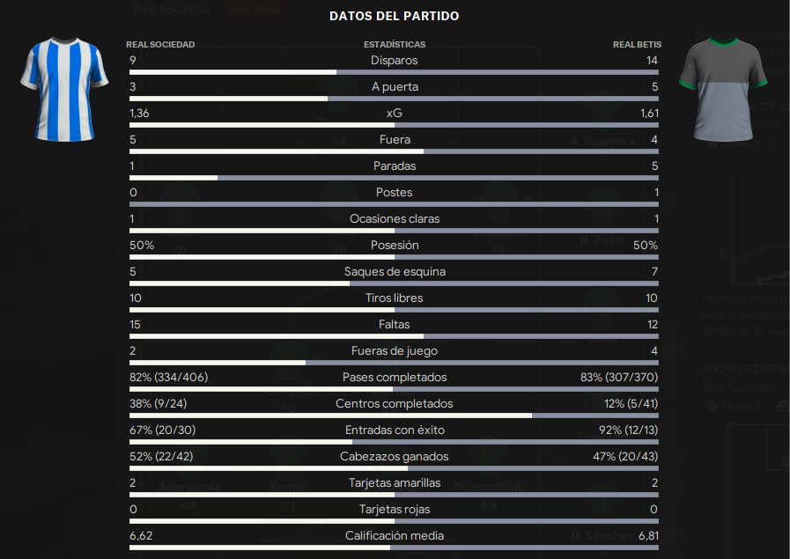Click the Entradas con éxito label
Screen dimensions: 790x559
[395, 430]
